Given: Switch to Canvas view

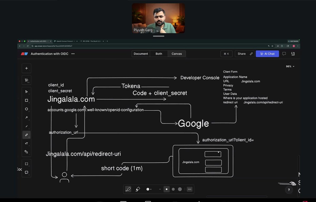Looking at the screenshot, I should pyautogui.click(x=177, y=54).
